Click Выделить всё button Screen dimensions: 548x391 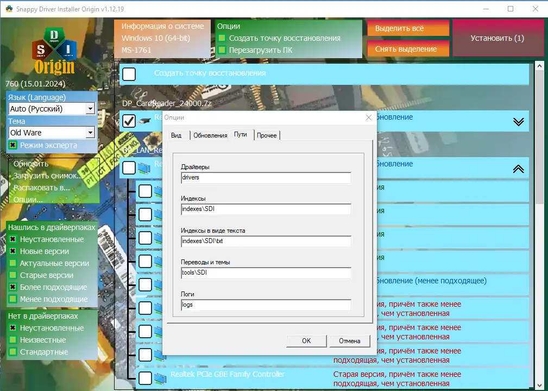pyautogui.click(x=408, y=28)
